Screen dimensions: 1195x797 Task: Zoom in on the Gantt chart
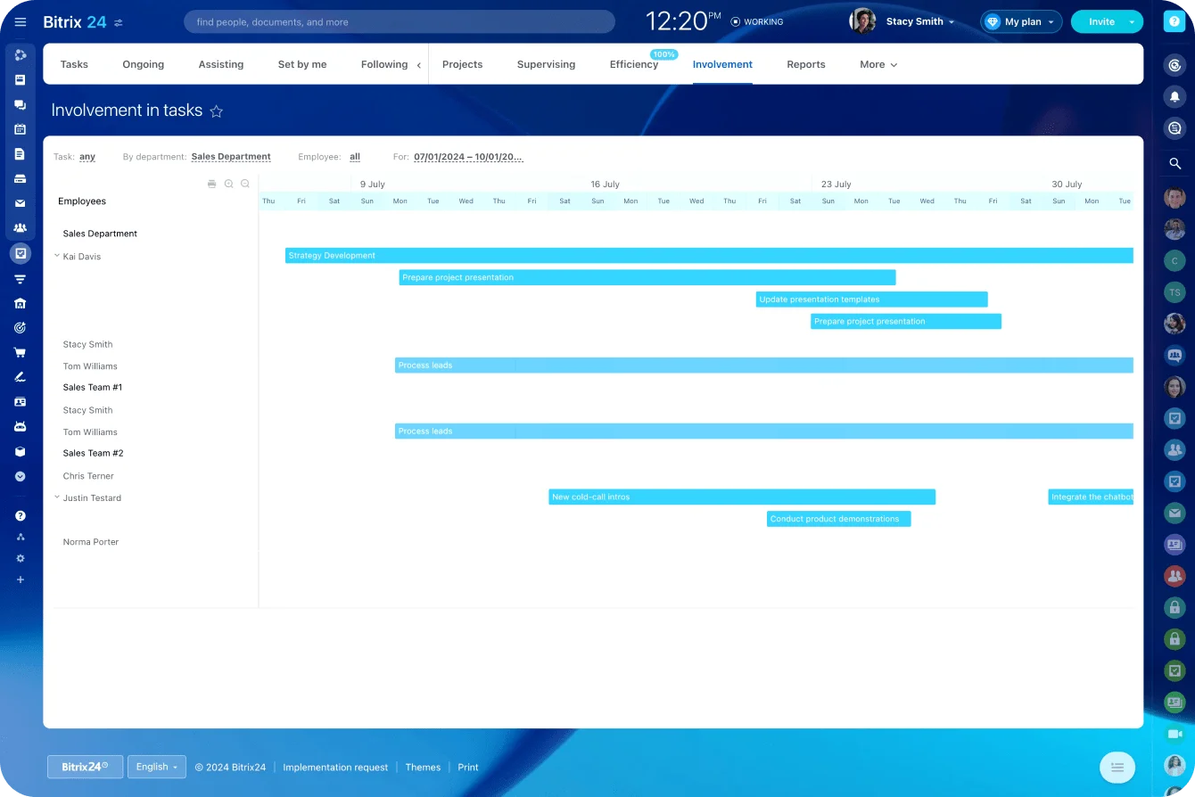229,184
